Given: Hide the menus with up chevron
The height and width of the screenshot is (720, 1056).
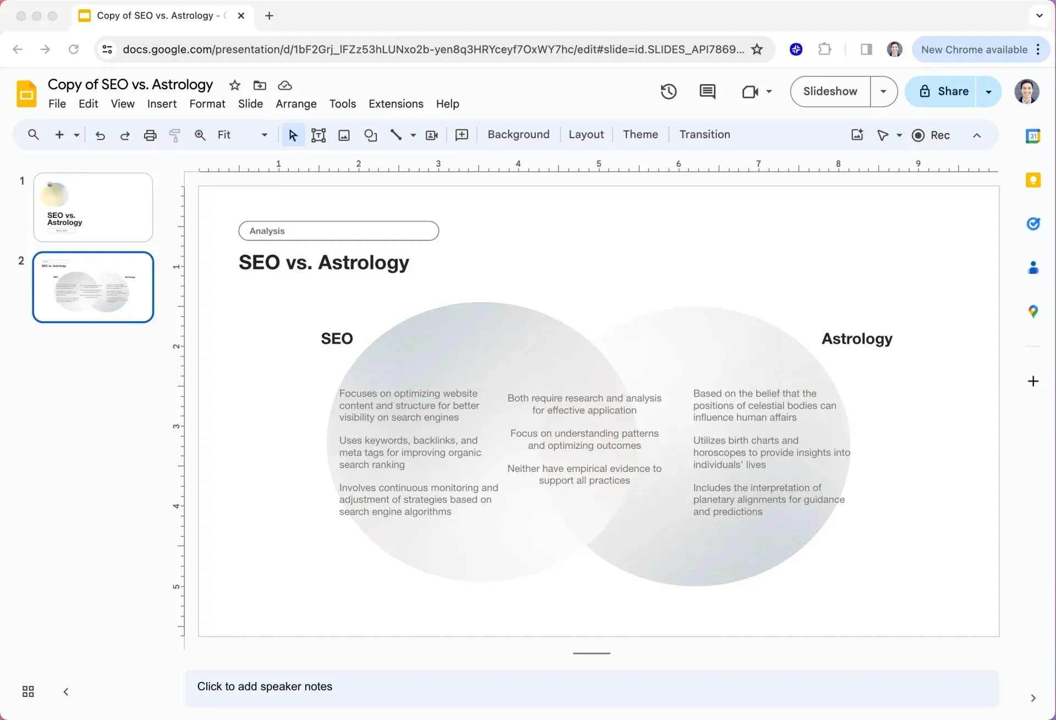Looking at the screenshot, I should tap(977, 135).
